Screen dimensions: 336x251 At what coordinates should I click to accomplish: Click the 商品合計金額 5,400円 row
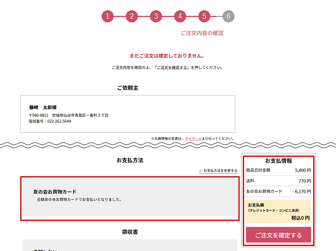[x=278, y=170]
